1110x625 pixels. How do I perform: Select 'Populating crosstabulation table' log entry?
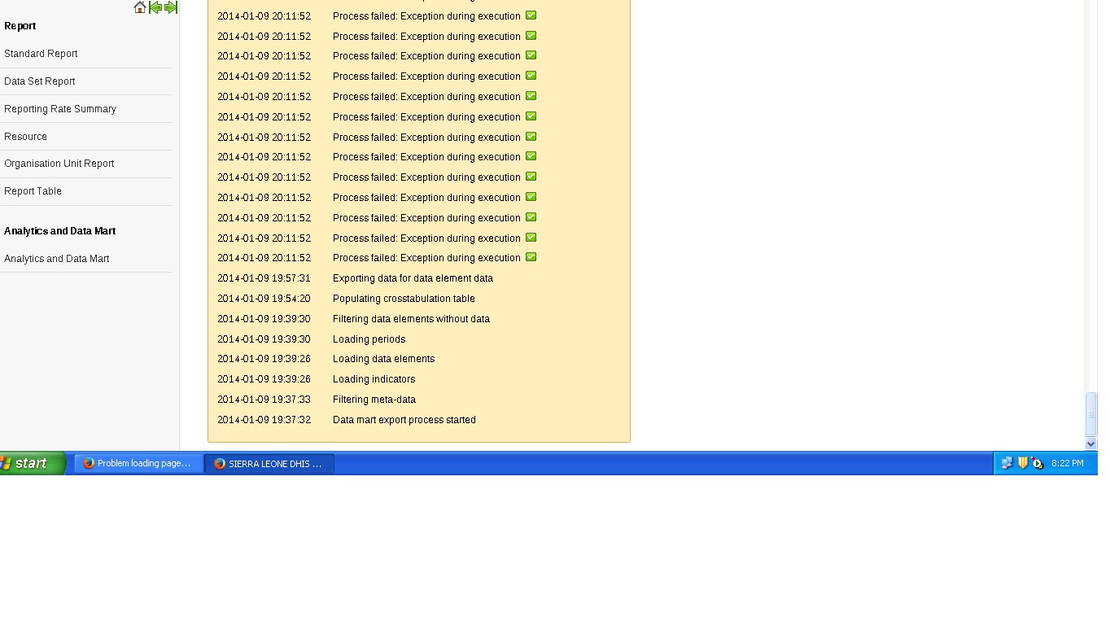(404, 299)
